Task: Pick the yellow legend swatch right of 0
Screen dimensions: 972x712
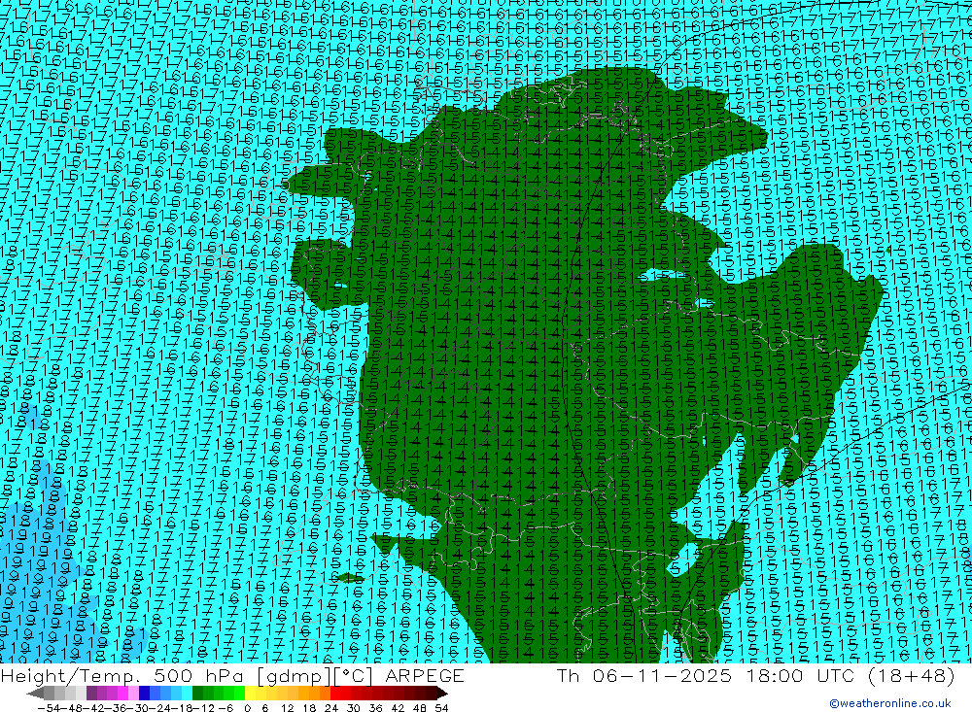Action: click(251, 693)
